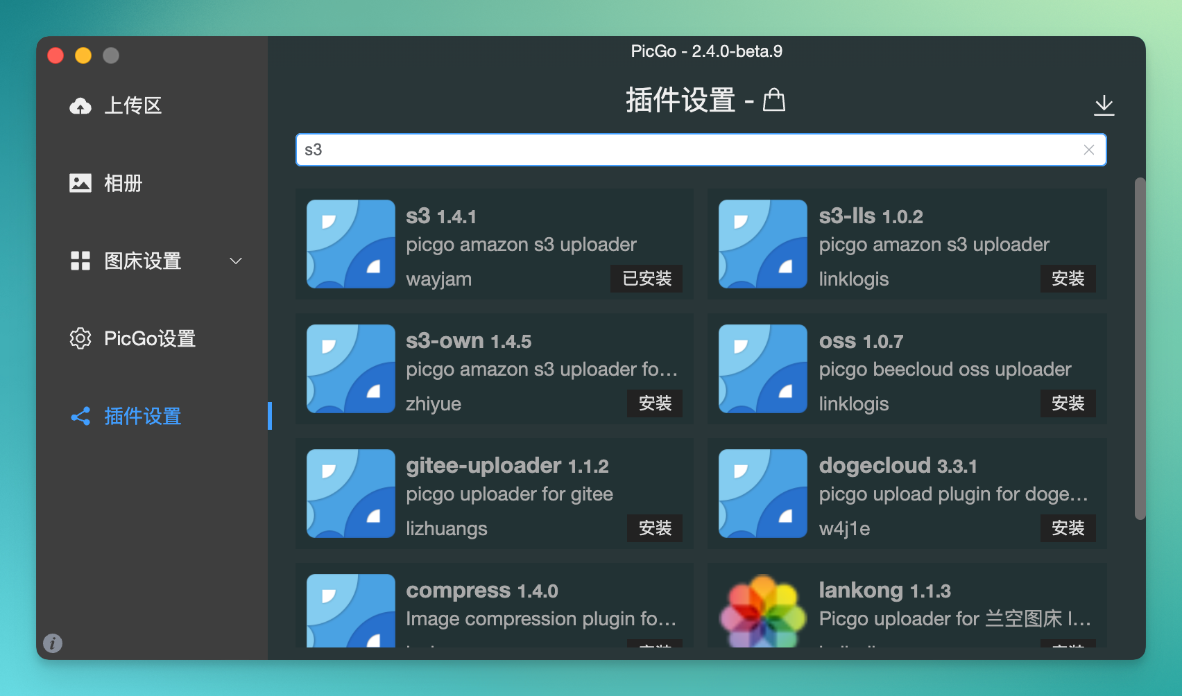
Task: Click the image-host settings grid icon
Action: 80,261
